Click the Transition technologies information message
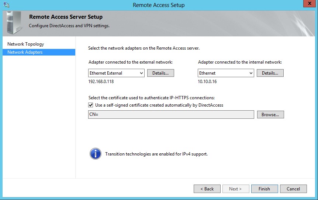 pos(156,154)
